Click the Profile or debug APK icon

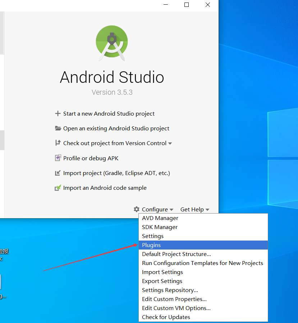click(x=58, y=158)
